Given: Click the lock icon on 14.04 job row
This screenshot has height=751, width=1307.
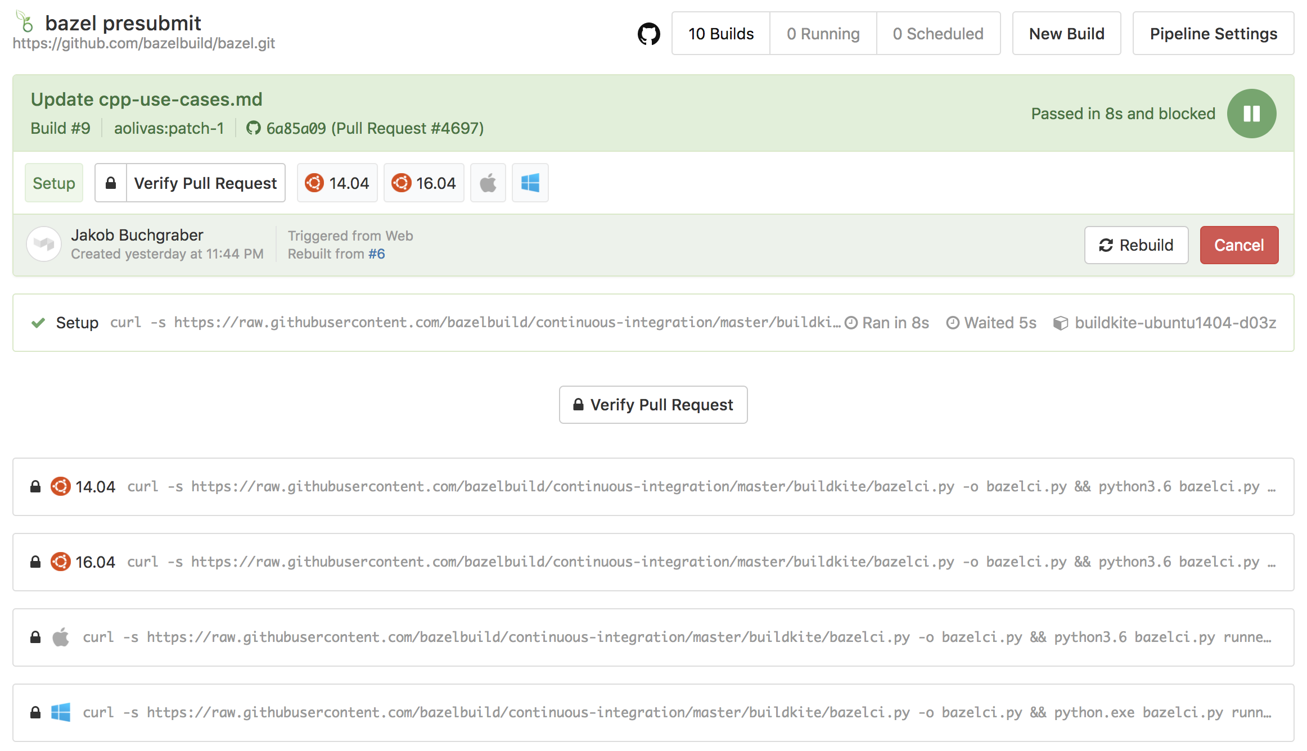Looking at the screenshot, I should coord(35,486).
